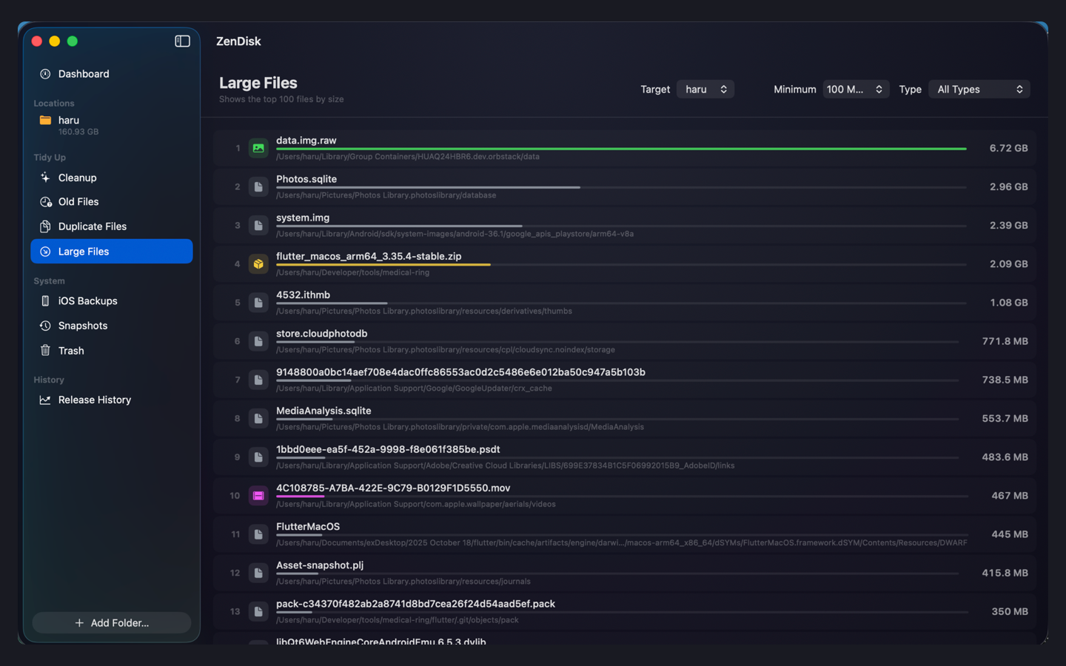The width and height of the screenshot is (1066, 666).
Task: Click the yellow size bar of flutter zip
Action: tap(383, 265)
